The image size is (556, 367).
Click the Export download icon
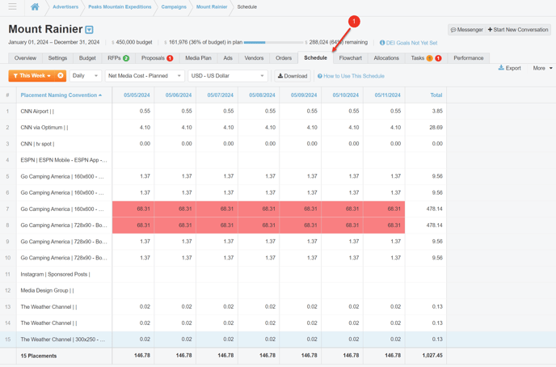pyautogui.click(x=501, y=68)
